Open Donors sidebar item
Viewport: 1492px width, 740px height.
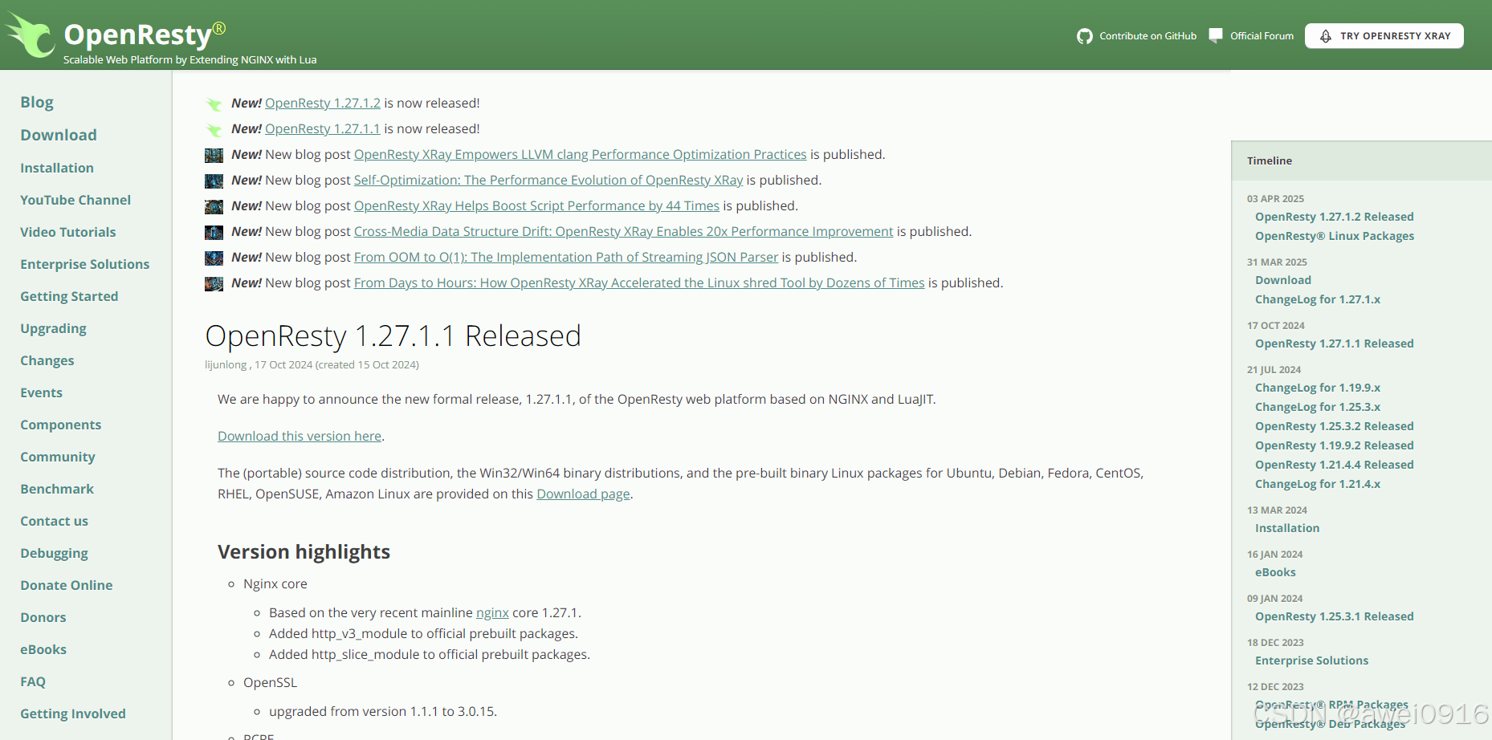pos(43,617)
